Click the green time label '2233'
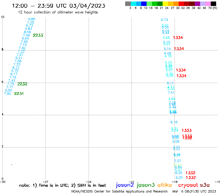Image resolution: width=220 pixels, height=194 pixels. coord(38,35)
